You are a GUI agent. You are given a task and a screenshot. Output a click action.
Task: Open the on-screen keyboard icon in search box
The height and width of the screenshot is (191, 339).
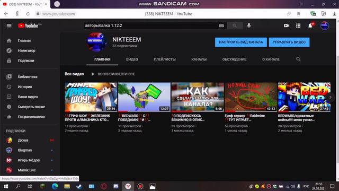(x=221, y=25)
